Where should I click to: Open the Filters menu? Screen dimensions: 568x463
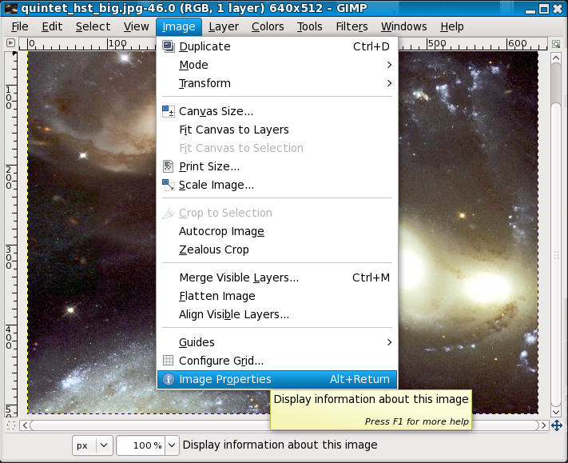tap(352, 26)
